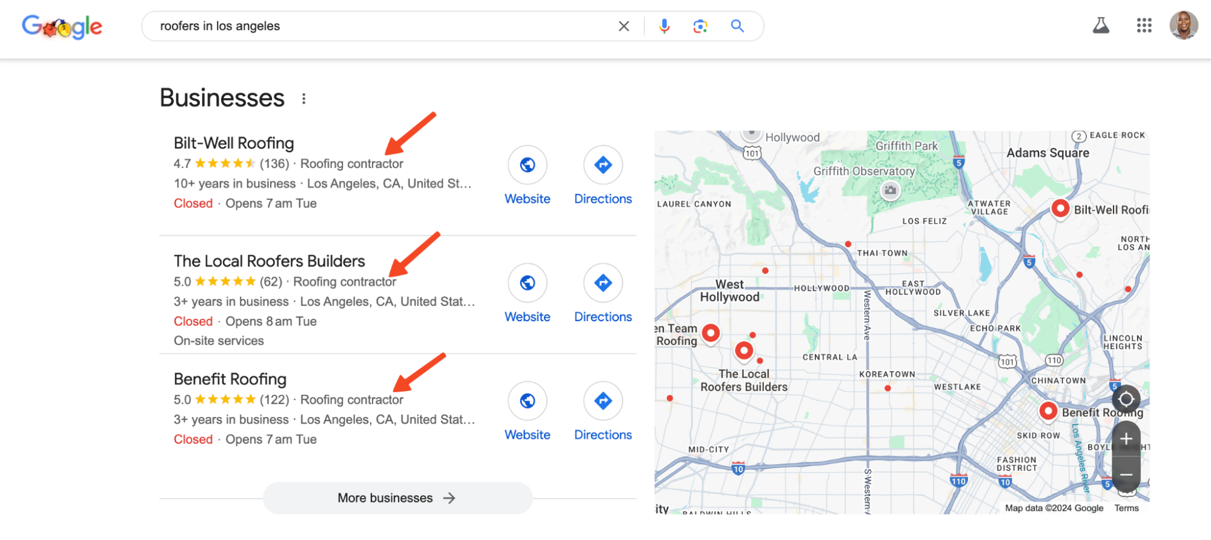Start voice search with the microphone icon
The image size is (1211, 540).
(664, 26)
